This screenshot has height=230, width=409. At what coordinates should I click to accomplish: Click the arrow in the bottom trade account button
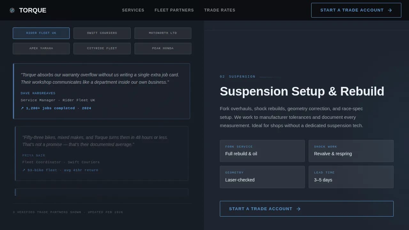pos(298,209)
